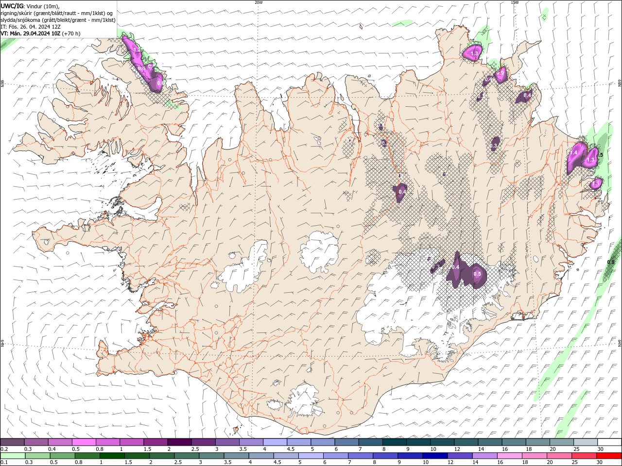Viewport: 622px width, 466px height.
Task: Click the Mýrdalsjökull glacier near the south coast
Action: tap(304, 400)
